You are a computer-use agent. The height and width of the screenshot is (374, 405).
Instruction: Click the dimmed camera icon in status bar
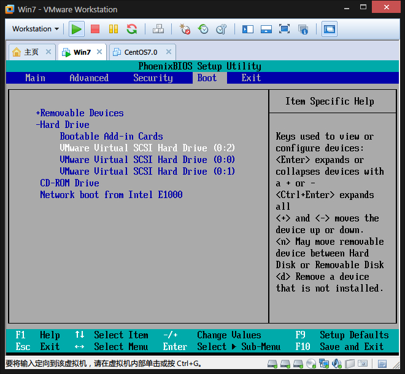point(363,364)
